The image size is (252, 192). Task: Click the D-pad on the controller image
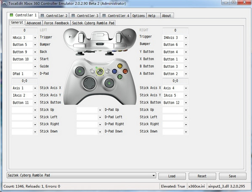[89, 83]
